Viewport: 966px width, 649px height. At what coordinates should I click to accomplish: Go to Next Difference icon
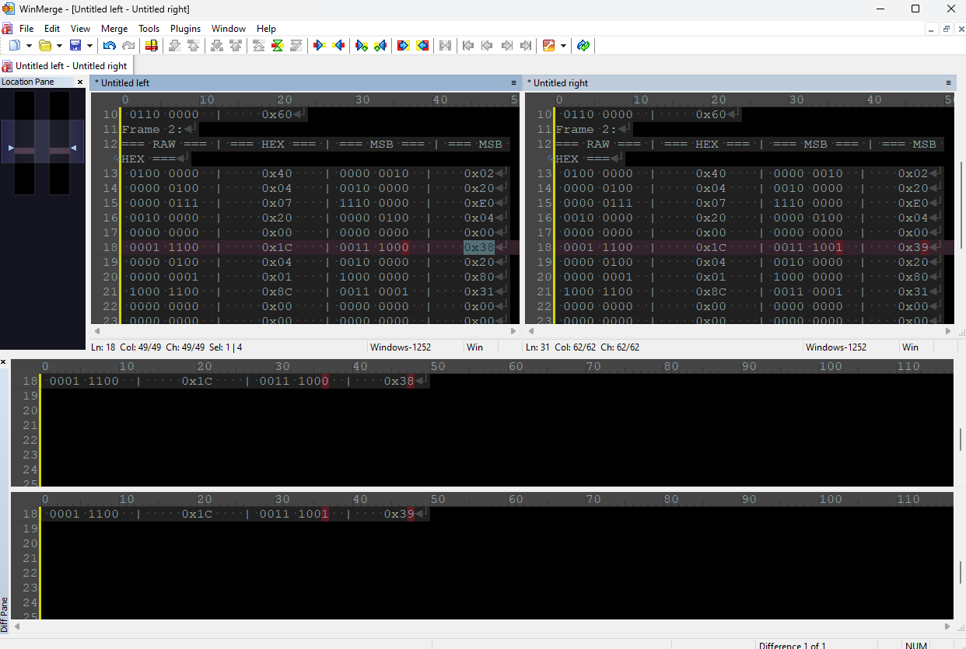[175, 46]
